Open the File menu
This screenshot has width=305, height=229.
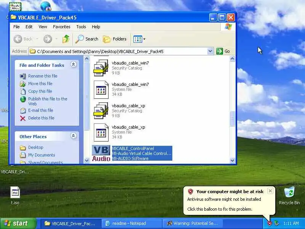click(16, 27)
